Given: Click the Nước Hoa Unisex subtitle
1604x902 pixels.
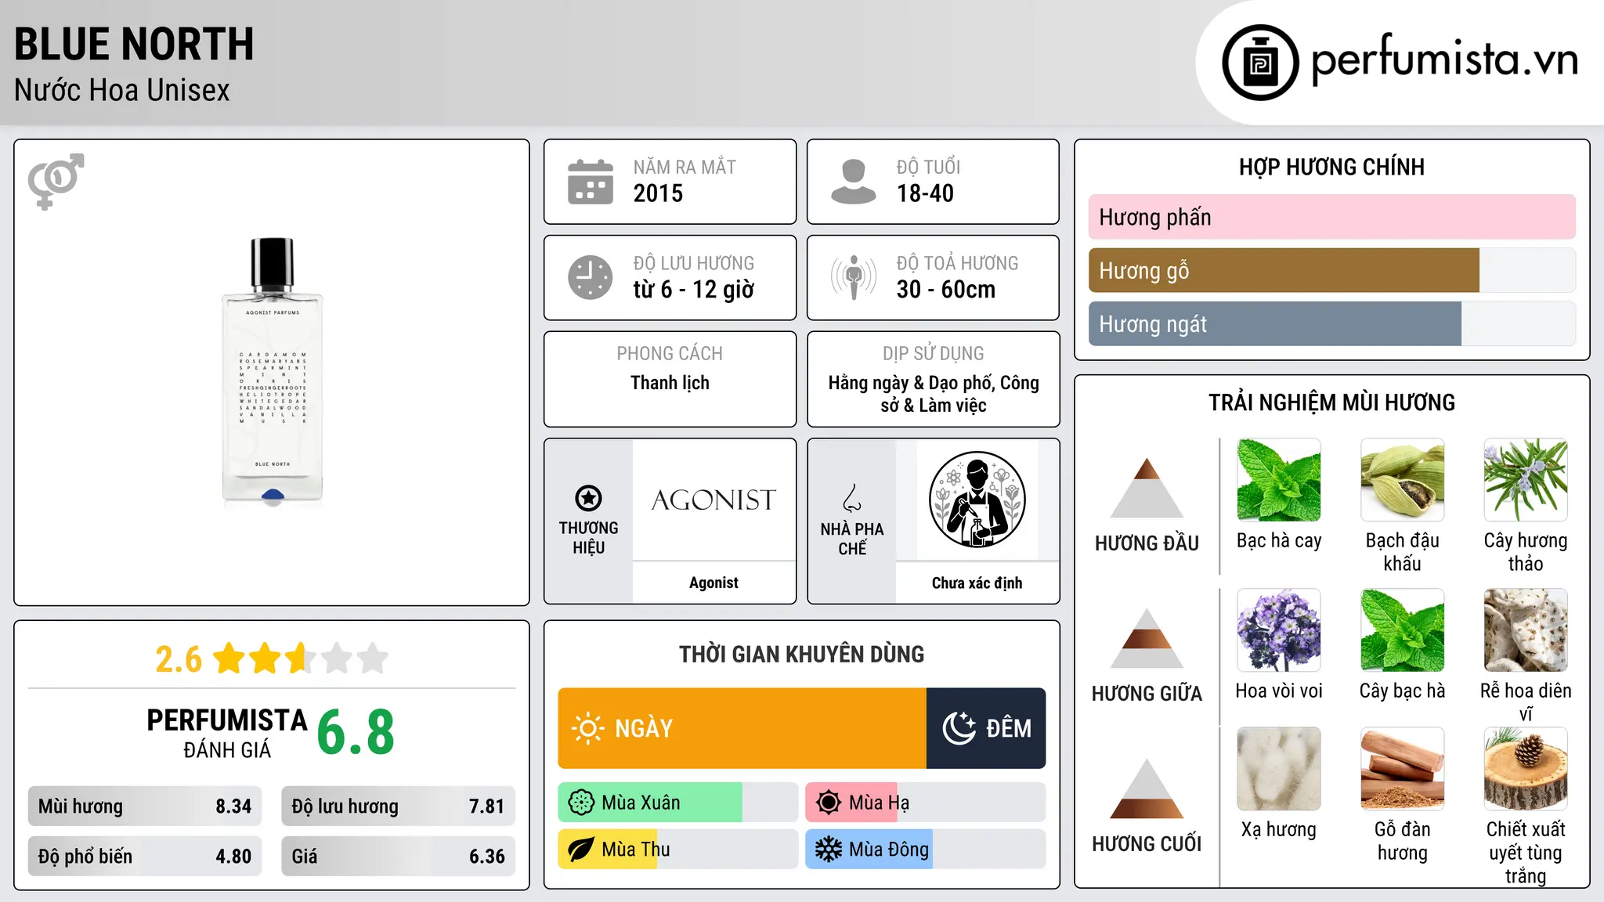Looking at the screenshot, I should 121,91.
